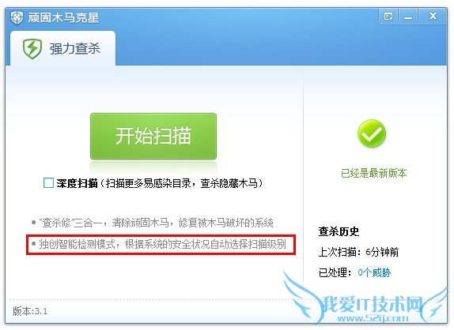Start scanning with 开始扫描 button
Image resolution: width=454 pixels, height=330 pixels.
tap(153, 136)
